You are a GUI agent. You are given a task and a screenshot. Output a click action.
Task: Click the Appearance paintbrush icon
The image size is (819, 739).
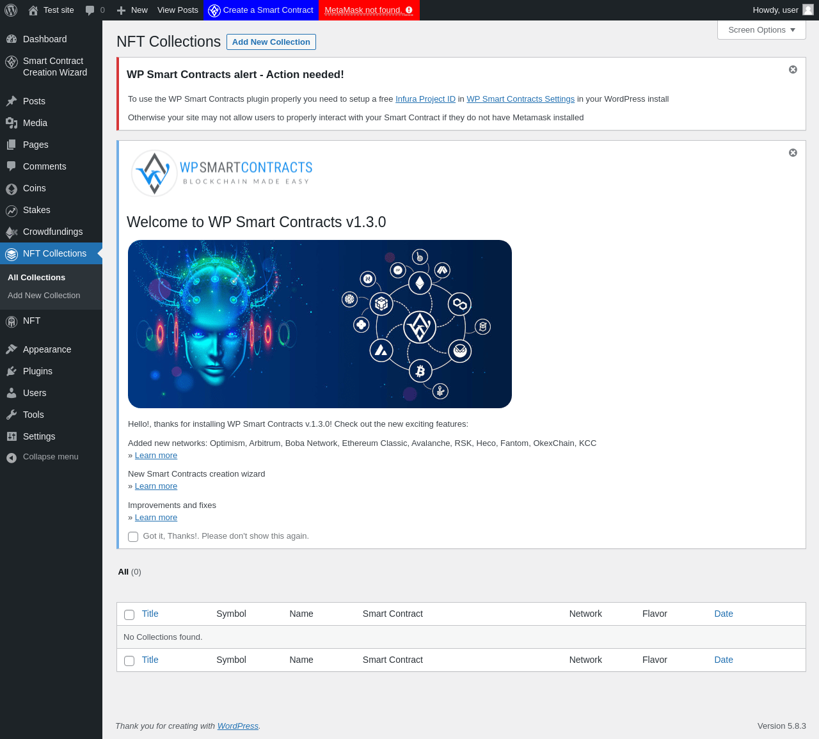pos(12,349)
